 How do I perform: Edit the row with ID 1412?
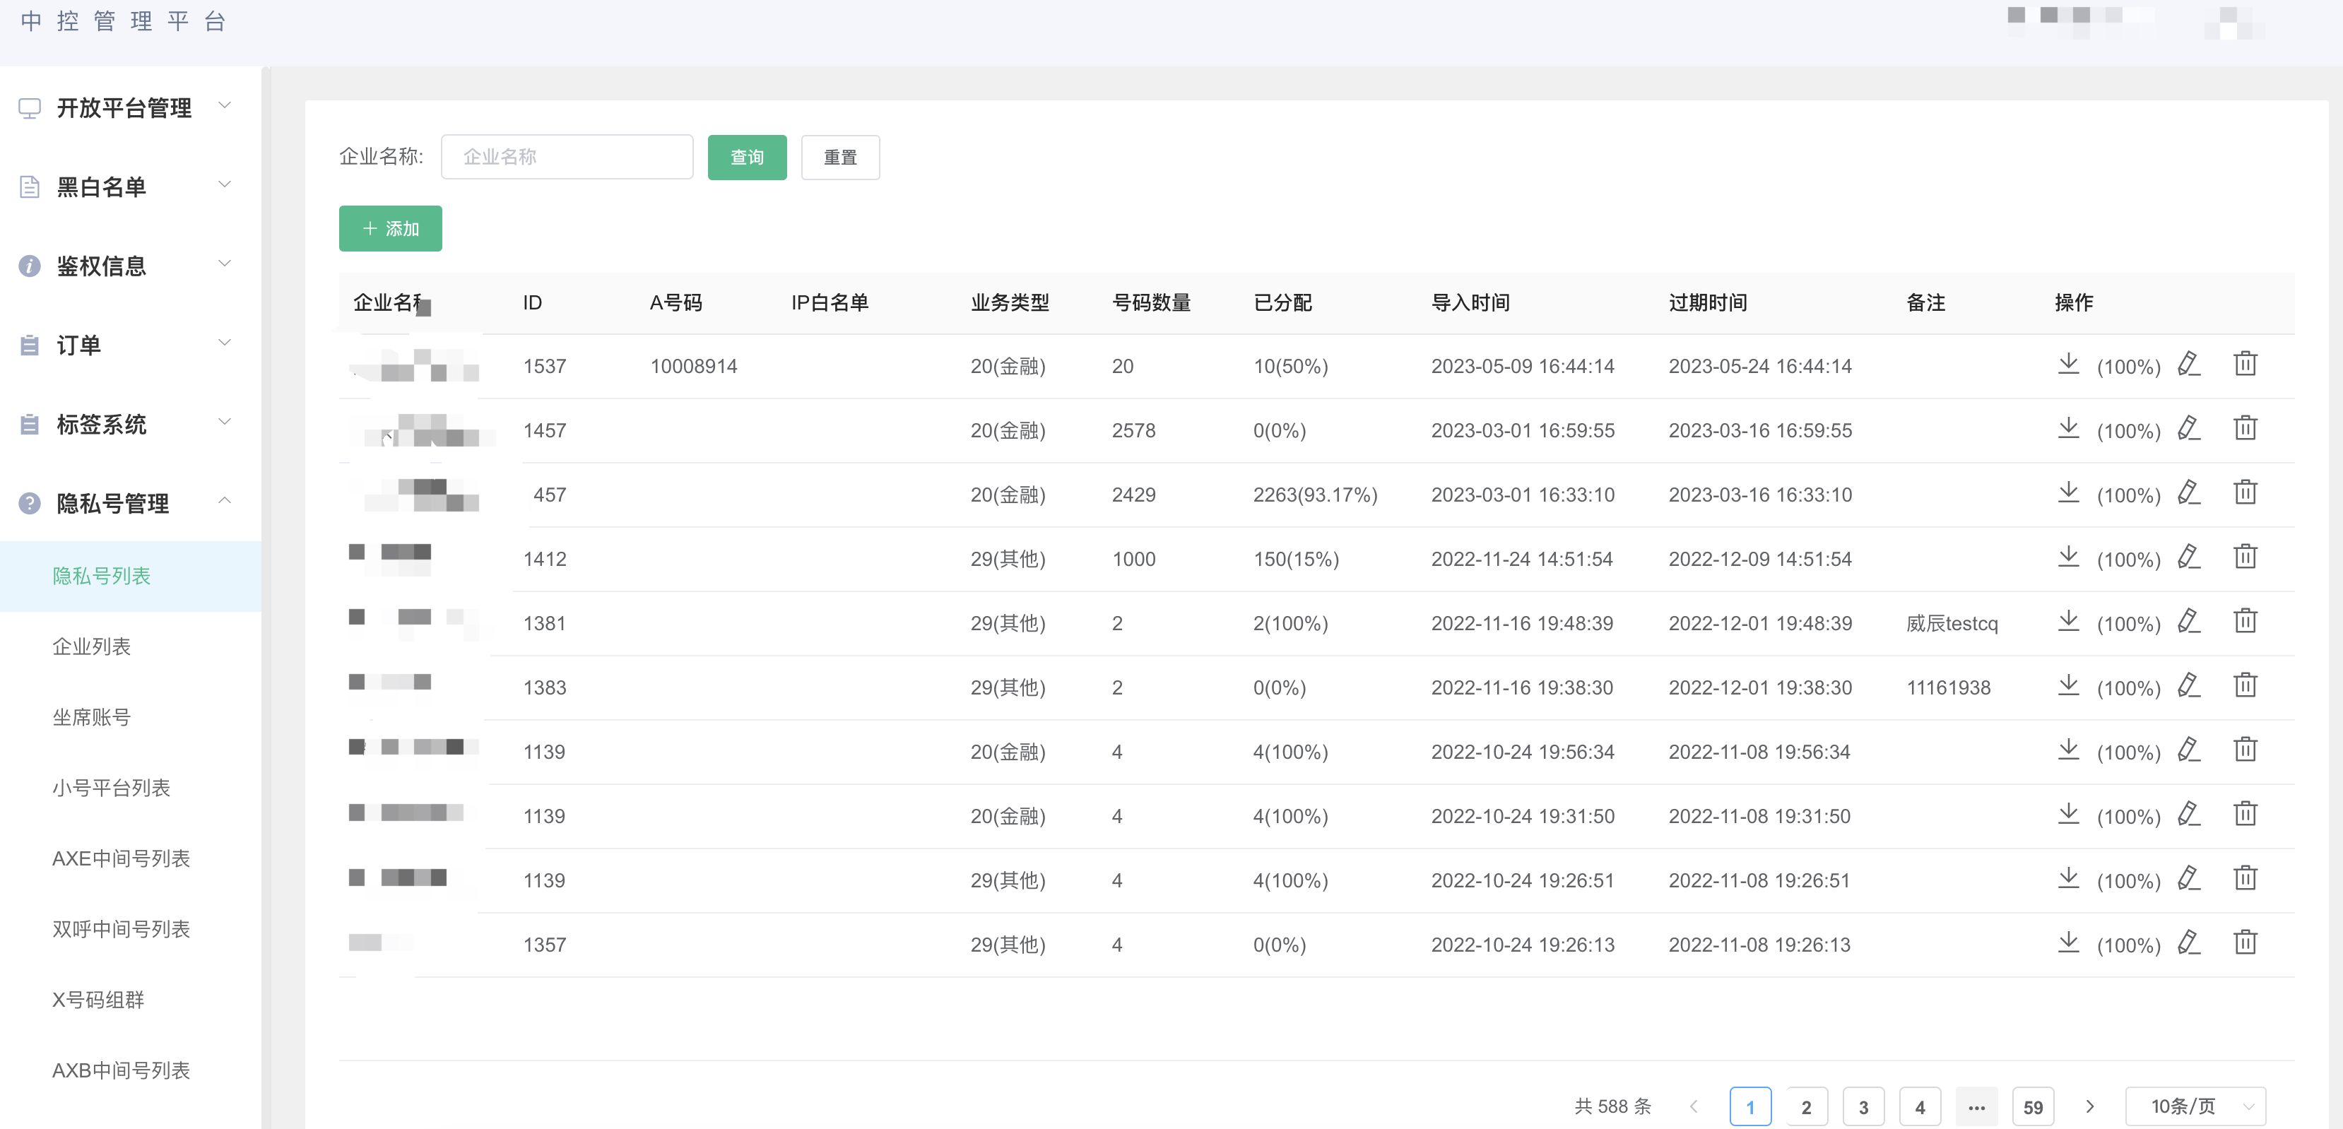2189,557
